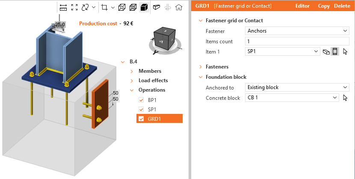Click the Load effects label
Viewport: 355px width, 179px height.
pos(153,81)
